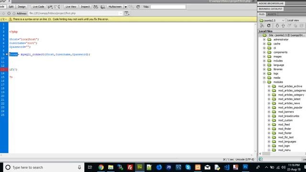306x172 pixels.
Task: Click the red error marker on line 13
Action: coord(4,70)
